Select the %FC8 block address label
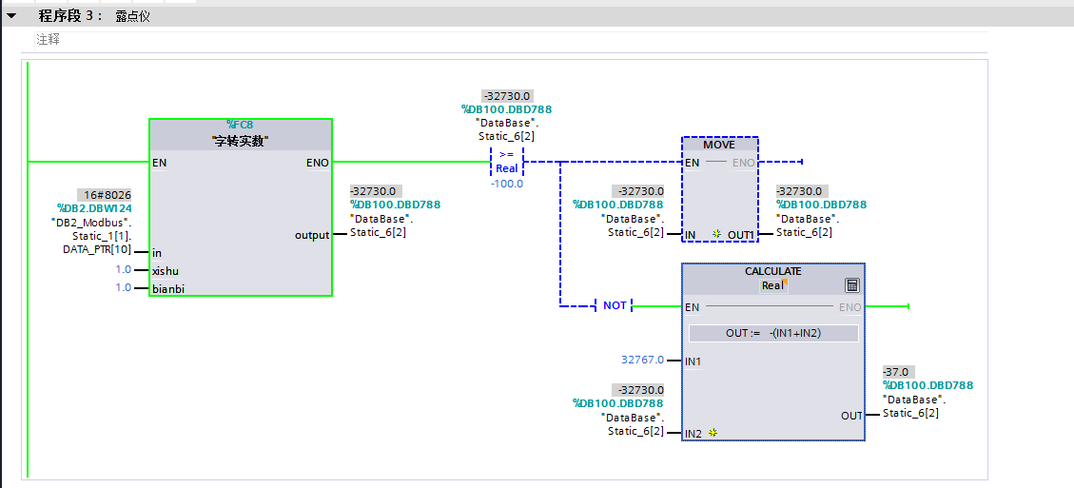 tap(241, 125)
